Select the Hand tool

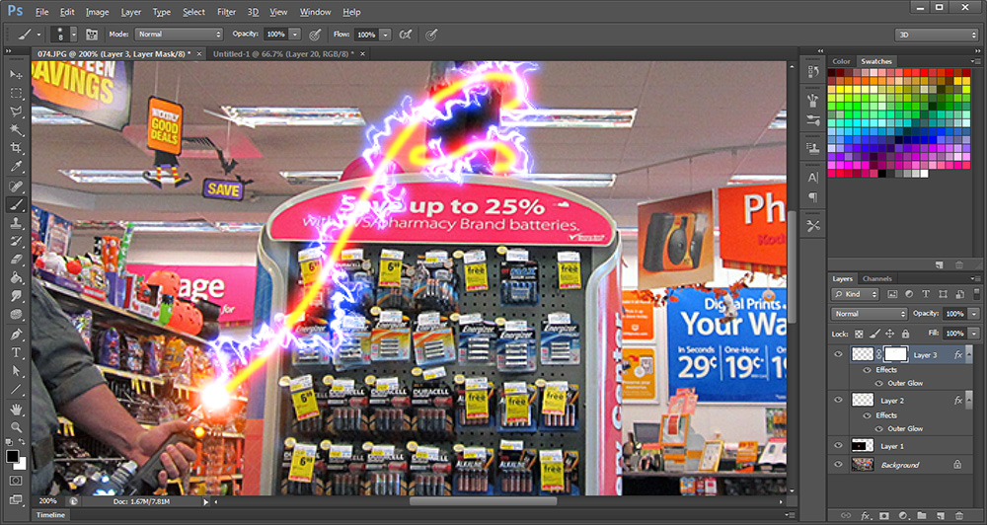tap(16, 410)
